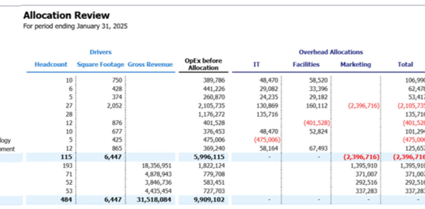Image resolution: width=425 pixels, height=209 pixels.
Task: Select OpEx value 389,786
Action: 214,80
